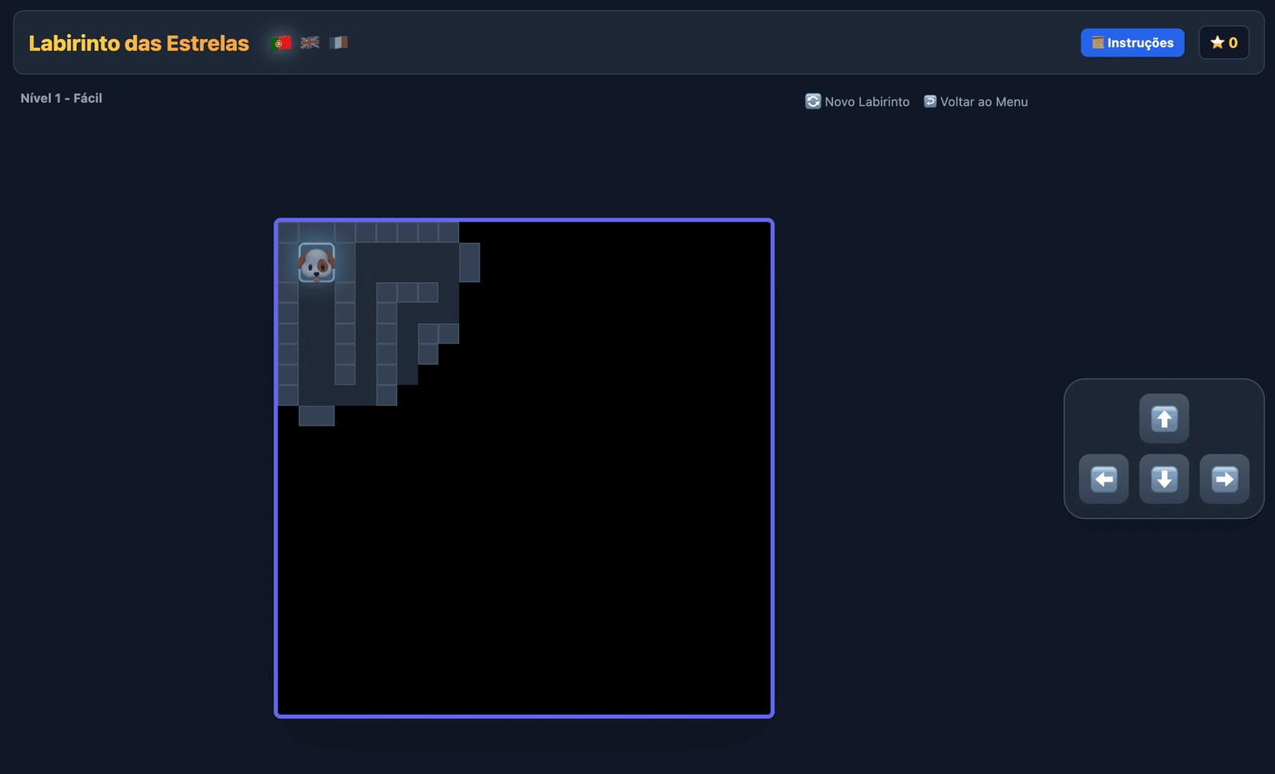Choose the French flag language icon
1275x774 pixels.
(x=339, y=43)
